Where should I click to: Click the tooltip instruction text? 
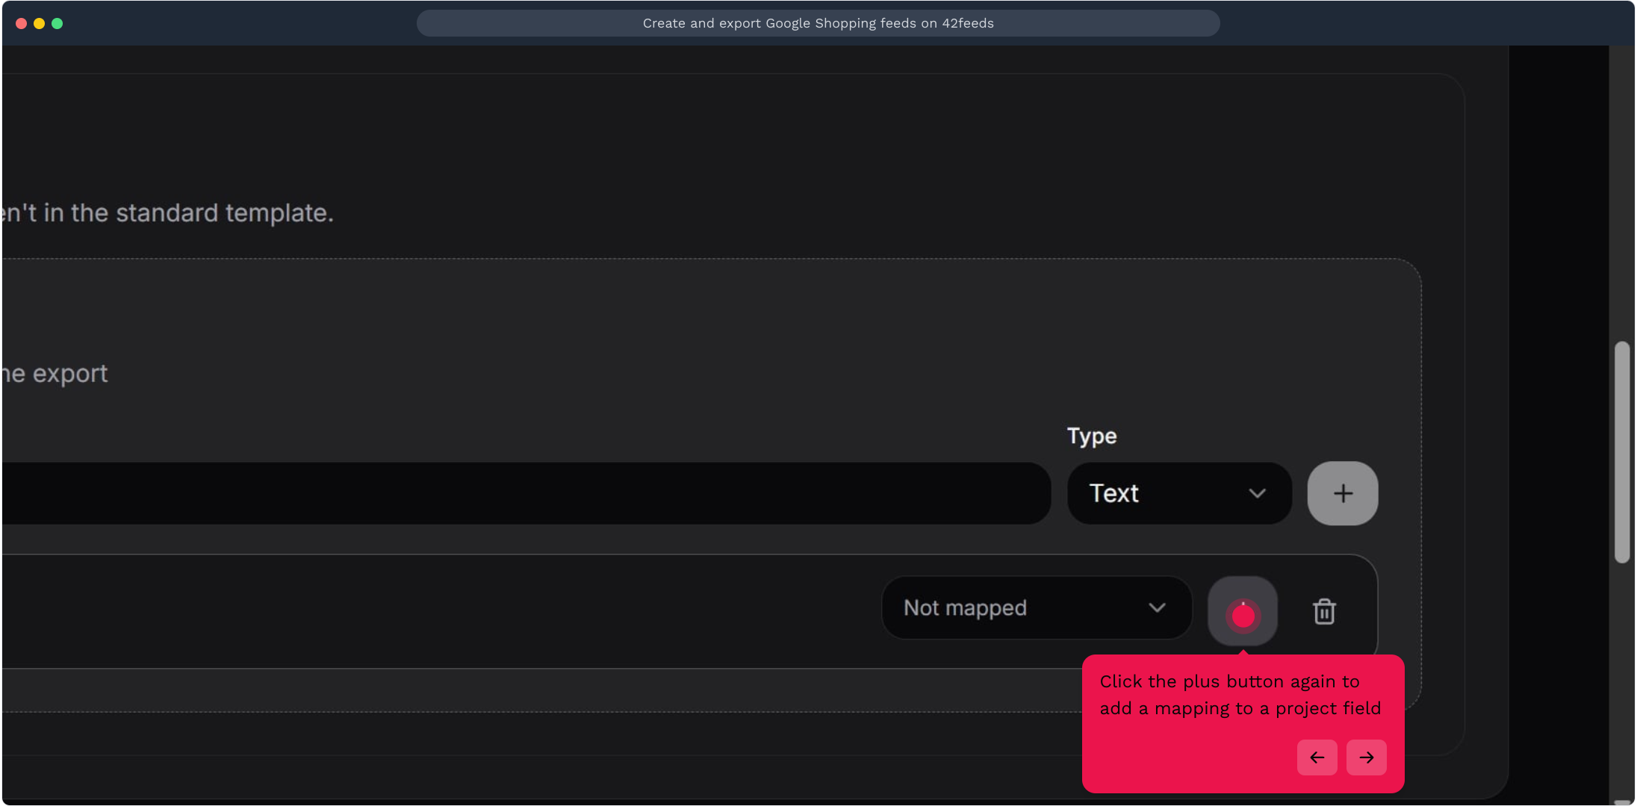(1240, 695)
